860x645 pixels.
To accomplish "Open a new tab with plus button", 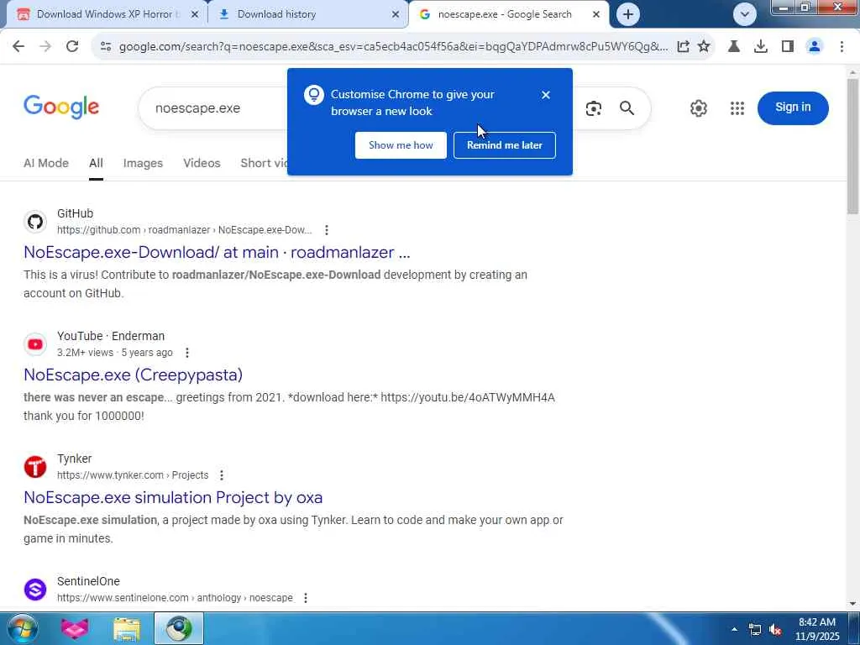I will coord(628,14).
